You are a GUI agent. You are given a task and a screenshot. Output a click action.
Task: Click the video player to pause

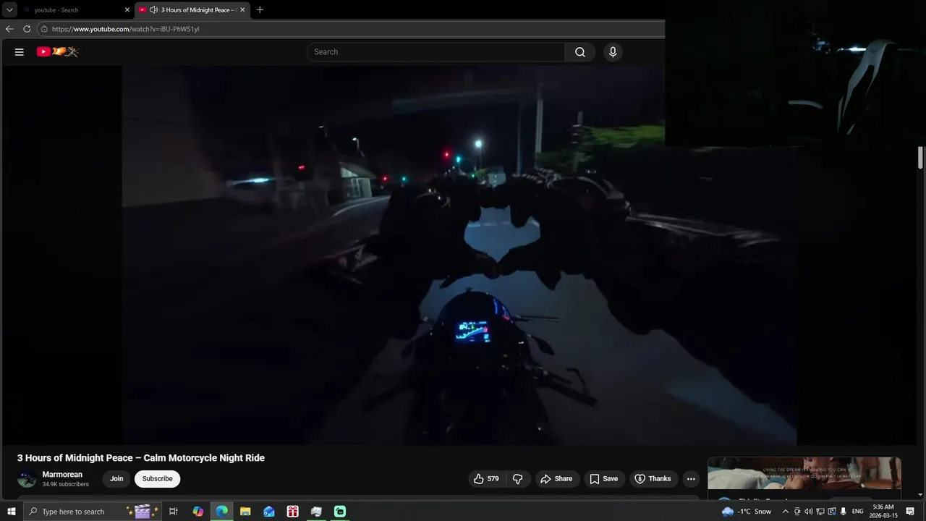pyautogui.click(x=459, y=255)
